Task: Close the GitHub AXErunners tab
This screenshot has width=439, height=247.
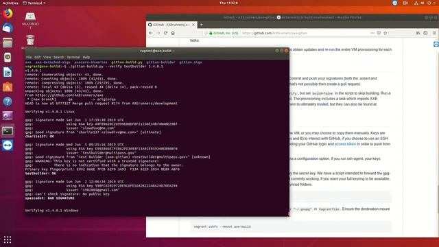Action: coord(193,25)
